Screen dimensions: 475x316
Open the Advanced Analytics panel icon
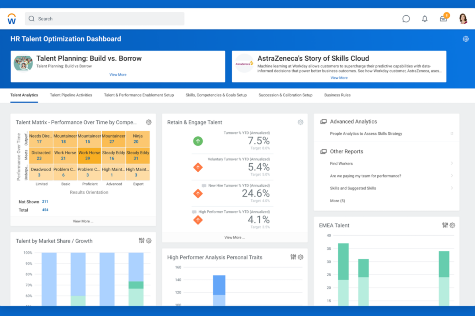coord(323,121)
